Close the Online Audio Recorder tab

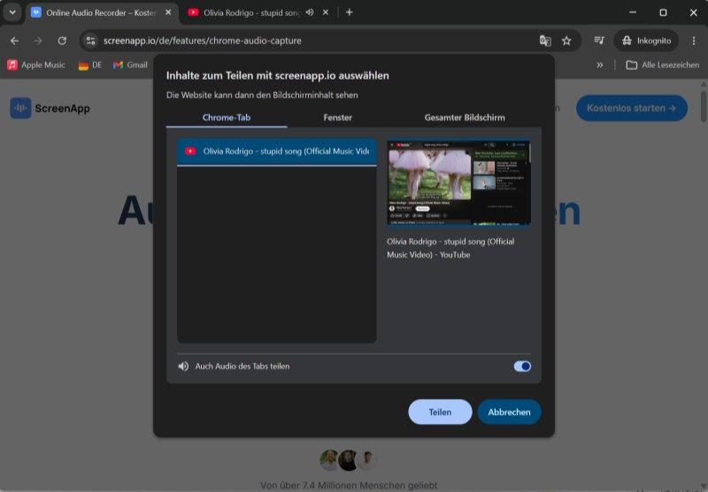pos(168,12)
